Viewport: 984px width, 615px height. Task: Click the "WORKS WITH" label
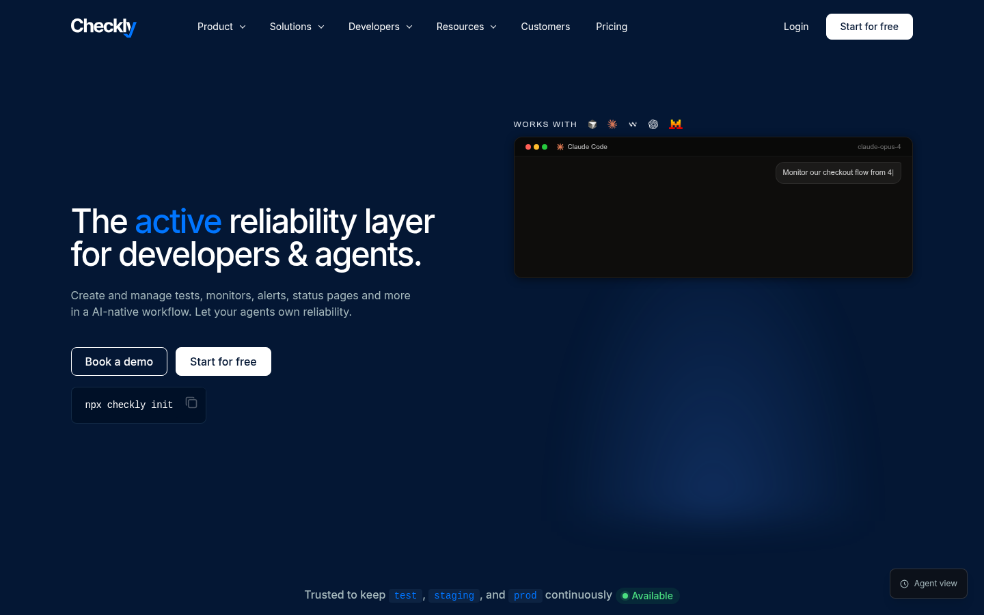click(x=545, y=124)
